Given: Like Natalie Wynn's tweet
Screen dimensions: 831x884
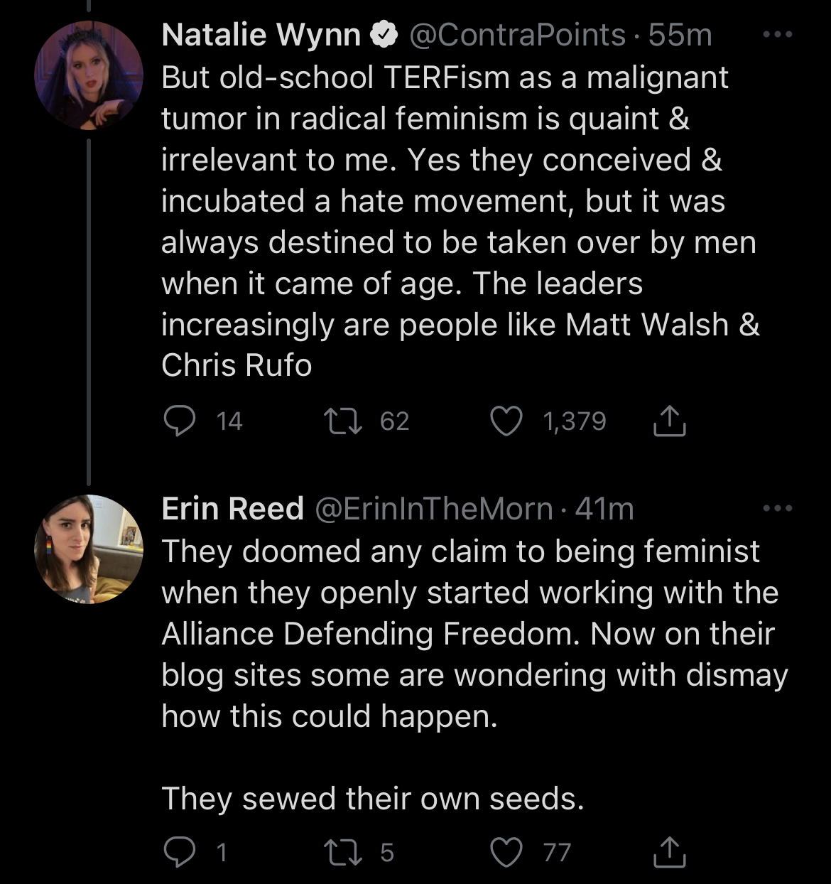Looking at the screenshot, I should (x=506, y=421).
